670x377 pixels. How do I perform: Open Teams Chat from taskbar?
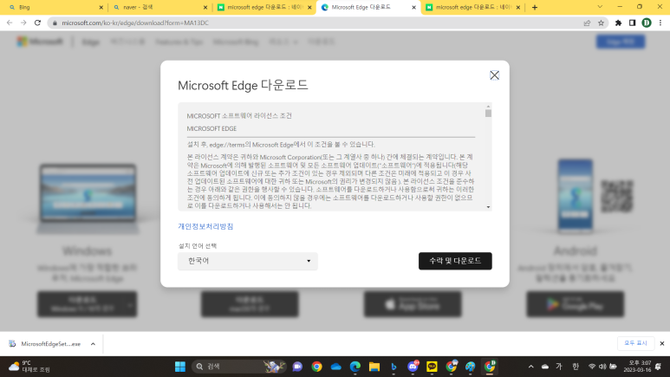pos(297,367)
